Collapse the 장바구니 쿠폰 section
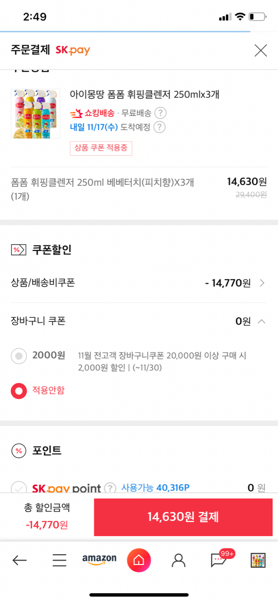This screenshot has height=602, width=278. click(261, 321)
